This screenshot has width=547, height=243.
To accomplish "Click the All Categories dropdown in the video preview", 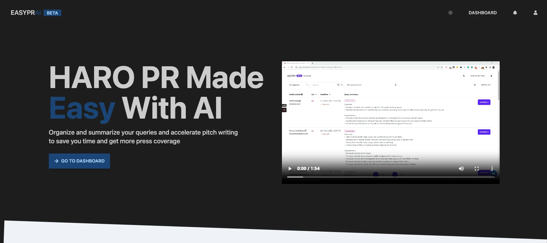I will (x=298, y=85).
